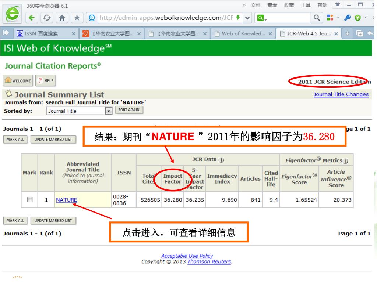Click the ISSN value 0028-0836
The image size is (377, 282).
pos(121,200)
